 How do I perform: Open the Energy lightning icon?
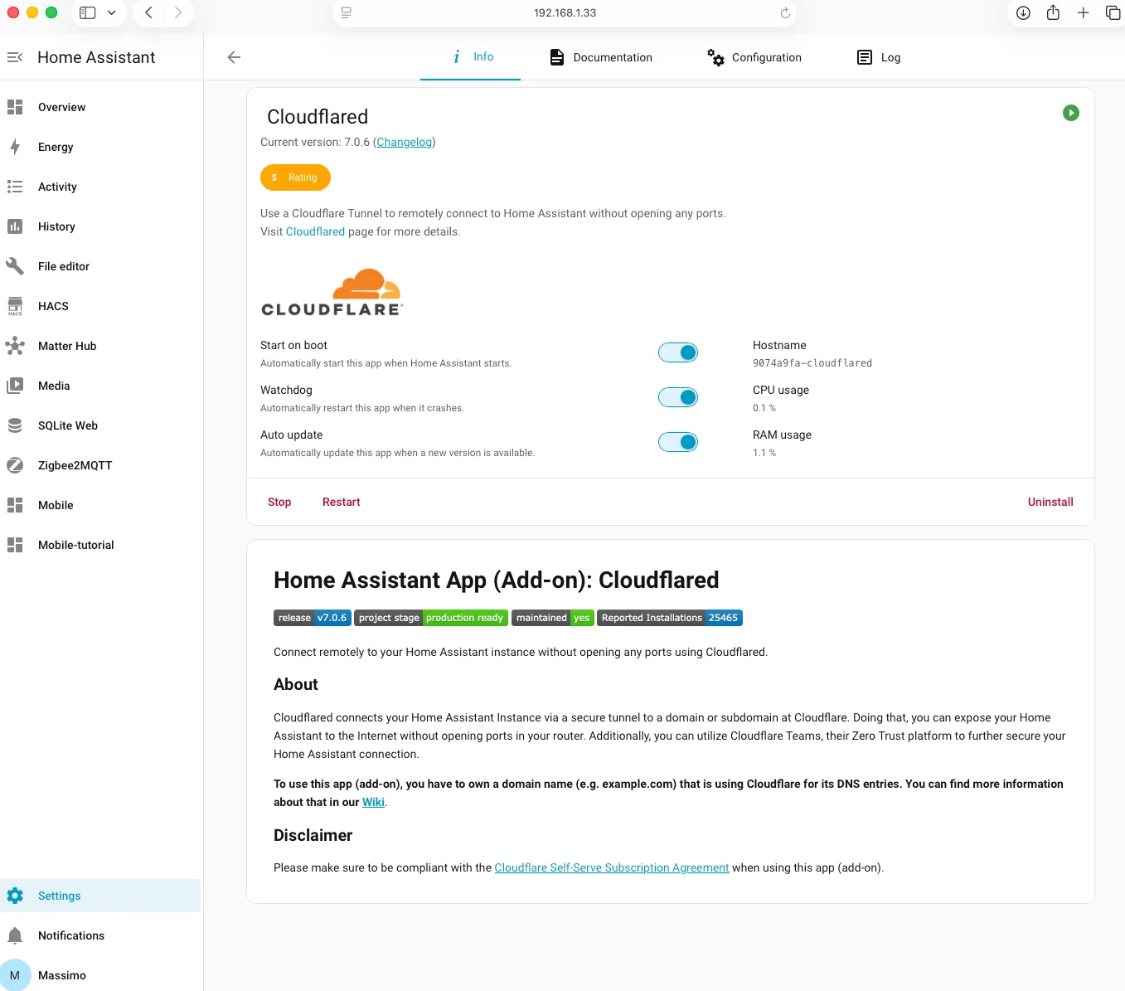pyautogui.click(x=15, y=147)
